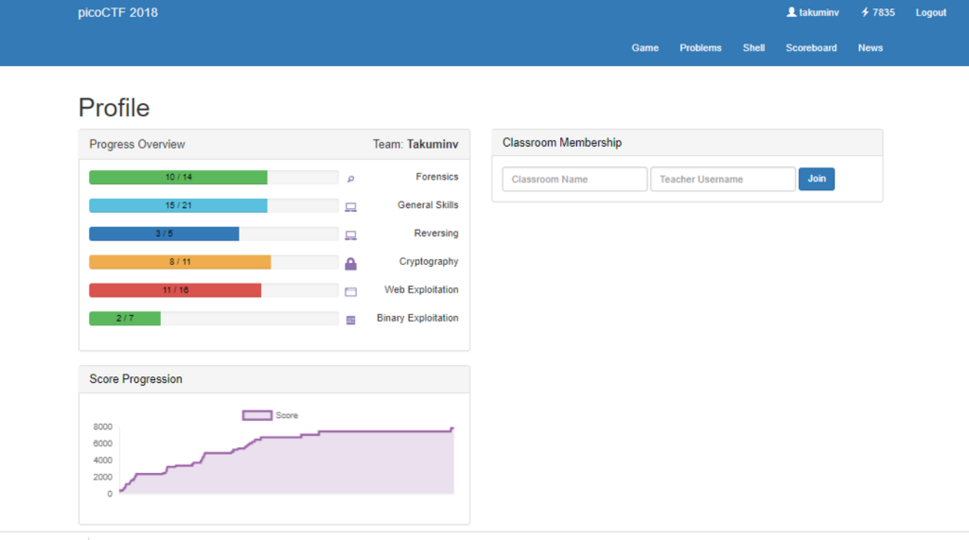Focus the Classroom Name input field
969x540 pixels.
point(574,180)
